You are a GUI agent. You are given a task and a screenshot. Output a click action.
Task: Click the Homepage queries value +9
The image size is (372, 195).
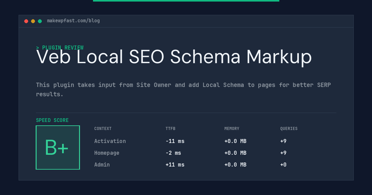coord(283,153)
